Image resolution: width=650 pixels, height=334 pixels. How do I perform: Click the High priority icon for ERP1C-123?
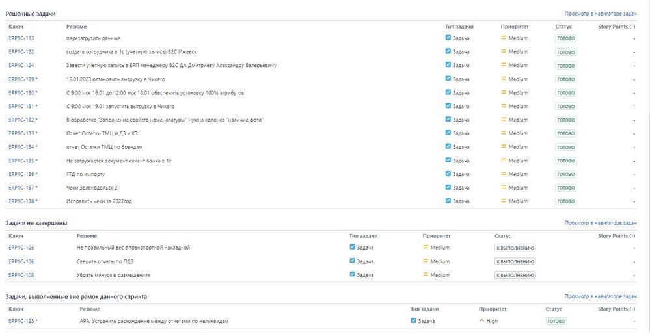pos(481,320)
